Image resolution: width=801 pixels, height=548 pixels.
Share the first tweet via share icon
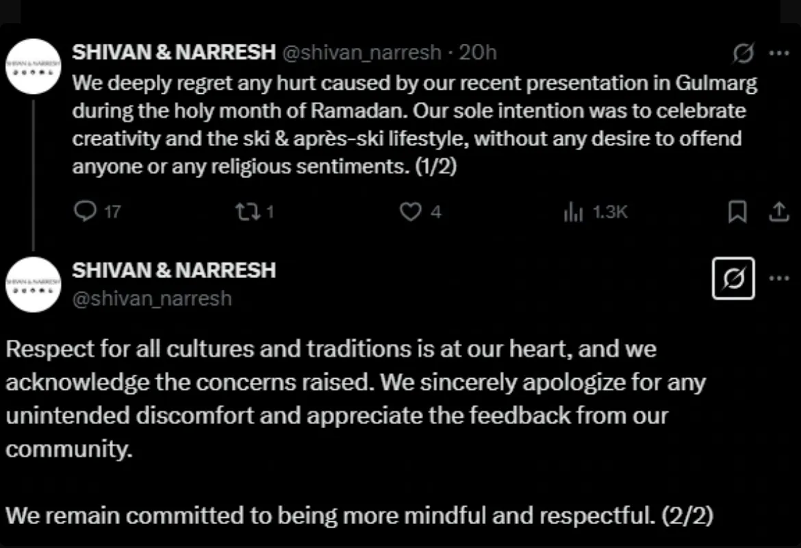pos(778,213)
